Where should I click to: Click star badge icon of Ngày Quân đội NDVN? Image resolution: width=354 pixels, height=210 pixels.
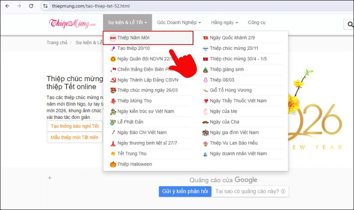pos(113,59)
